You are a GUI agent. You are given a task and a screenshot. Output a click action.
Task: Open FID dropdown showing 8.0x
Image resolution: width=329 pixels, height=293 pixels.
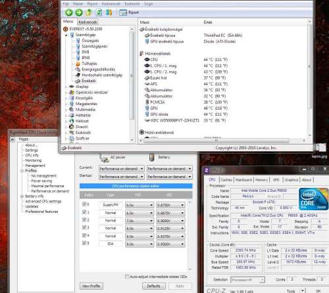coord(139,229)
